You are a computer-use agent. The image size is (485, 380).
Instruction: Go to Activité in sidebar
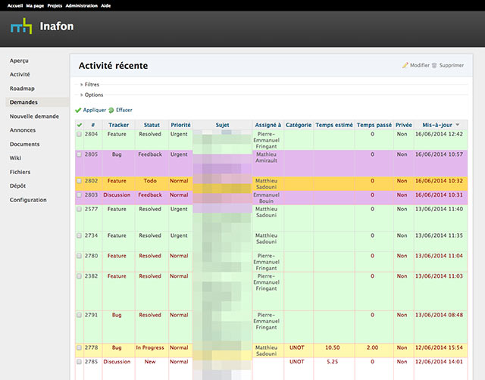click(x=20, y=74)
